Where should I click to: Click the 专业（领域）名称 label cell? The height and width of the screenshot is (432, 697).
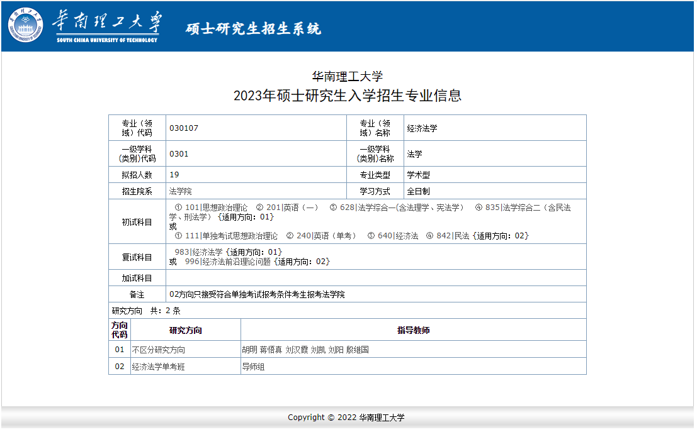pyautogui.click(x=375, y=128)
